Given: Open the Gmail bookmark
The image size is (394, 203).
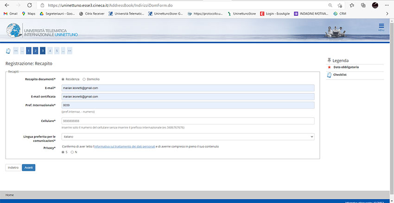Looking at the screenshot, I should coord(10,14).
